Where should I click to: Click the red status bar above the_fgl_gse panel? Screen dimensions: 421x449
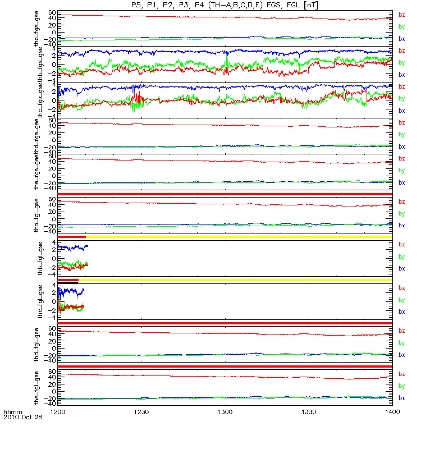click(x=225, y=366)
